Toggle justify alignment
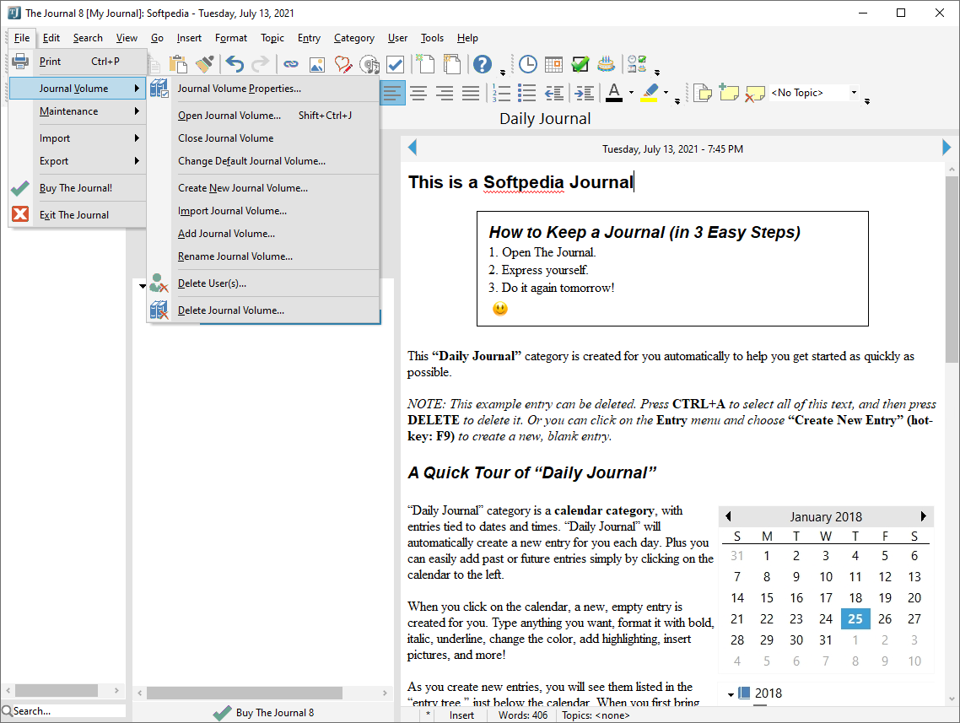This screenshot has width=960, height=723. pyautogui.click(x=471, y=93)
